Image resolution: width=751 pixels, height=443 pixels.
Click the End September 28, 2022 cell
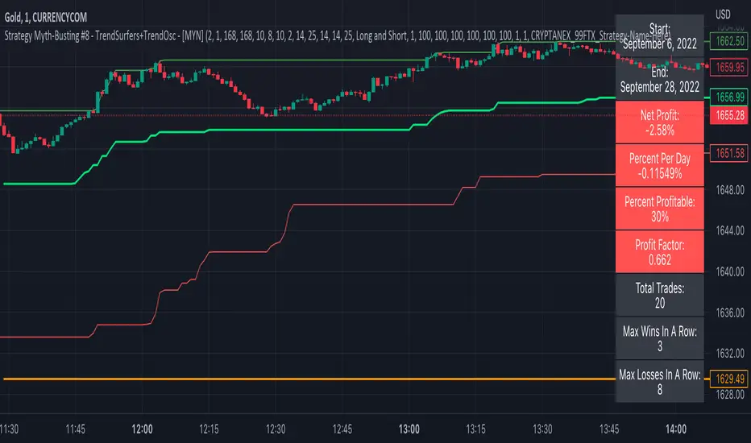tap(659, 80)
